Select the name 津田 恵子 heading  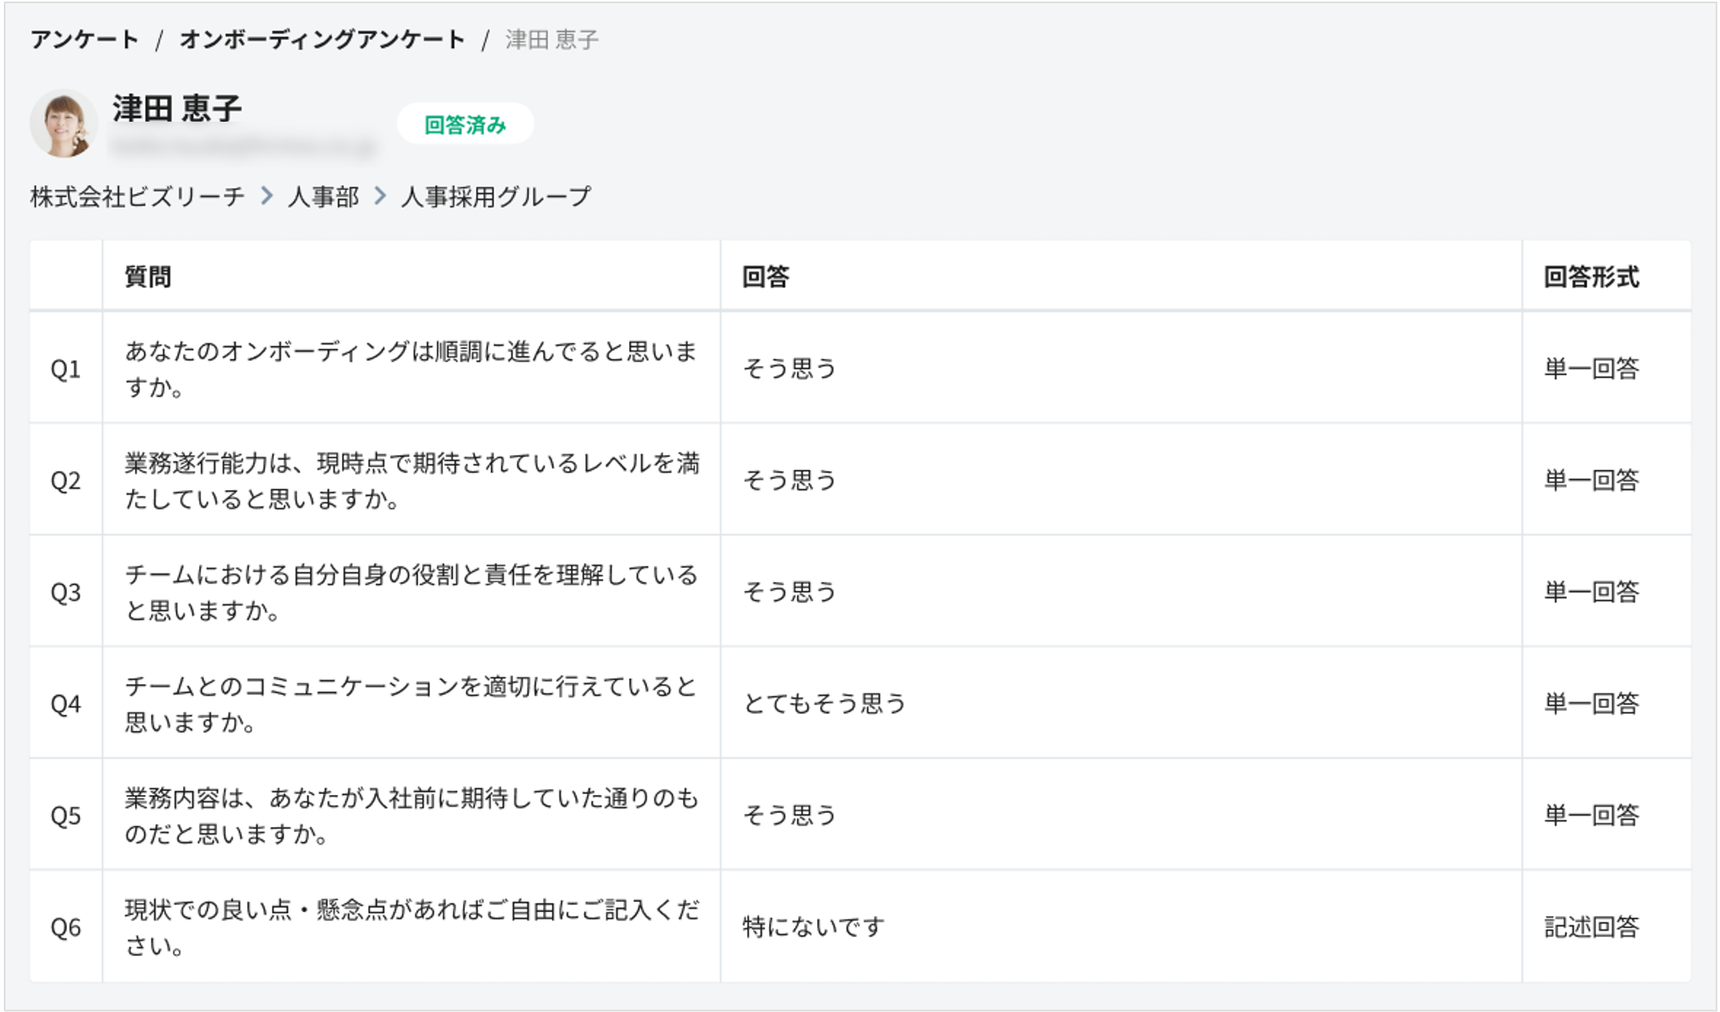pyautogui.click(x=175, y=109)
